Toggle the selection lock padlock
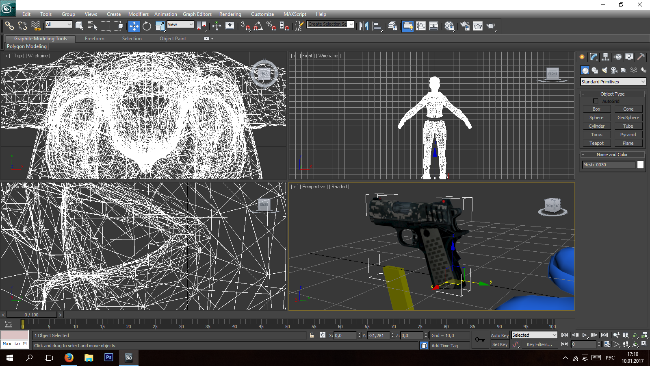Viewport: 650px width, 366px height. pos(312,335)
